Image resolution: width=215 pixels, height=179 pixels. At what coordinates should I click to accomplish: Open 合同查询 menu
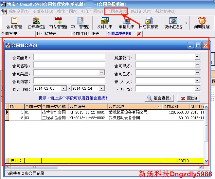click(116, 11)
